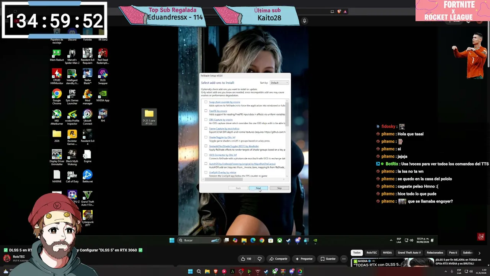Open the Windows Start menu

[172, 240]
